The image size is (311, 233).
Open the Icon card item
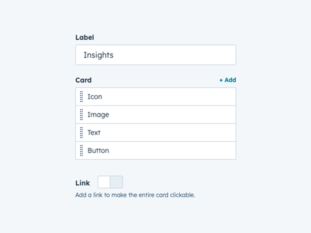95,97
